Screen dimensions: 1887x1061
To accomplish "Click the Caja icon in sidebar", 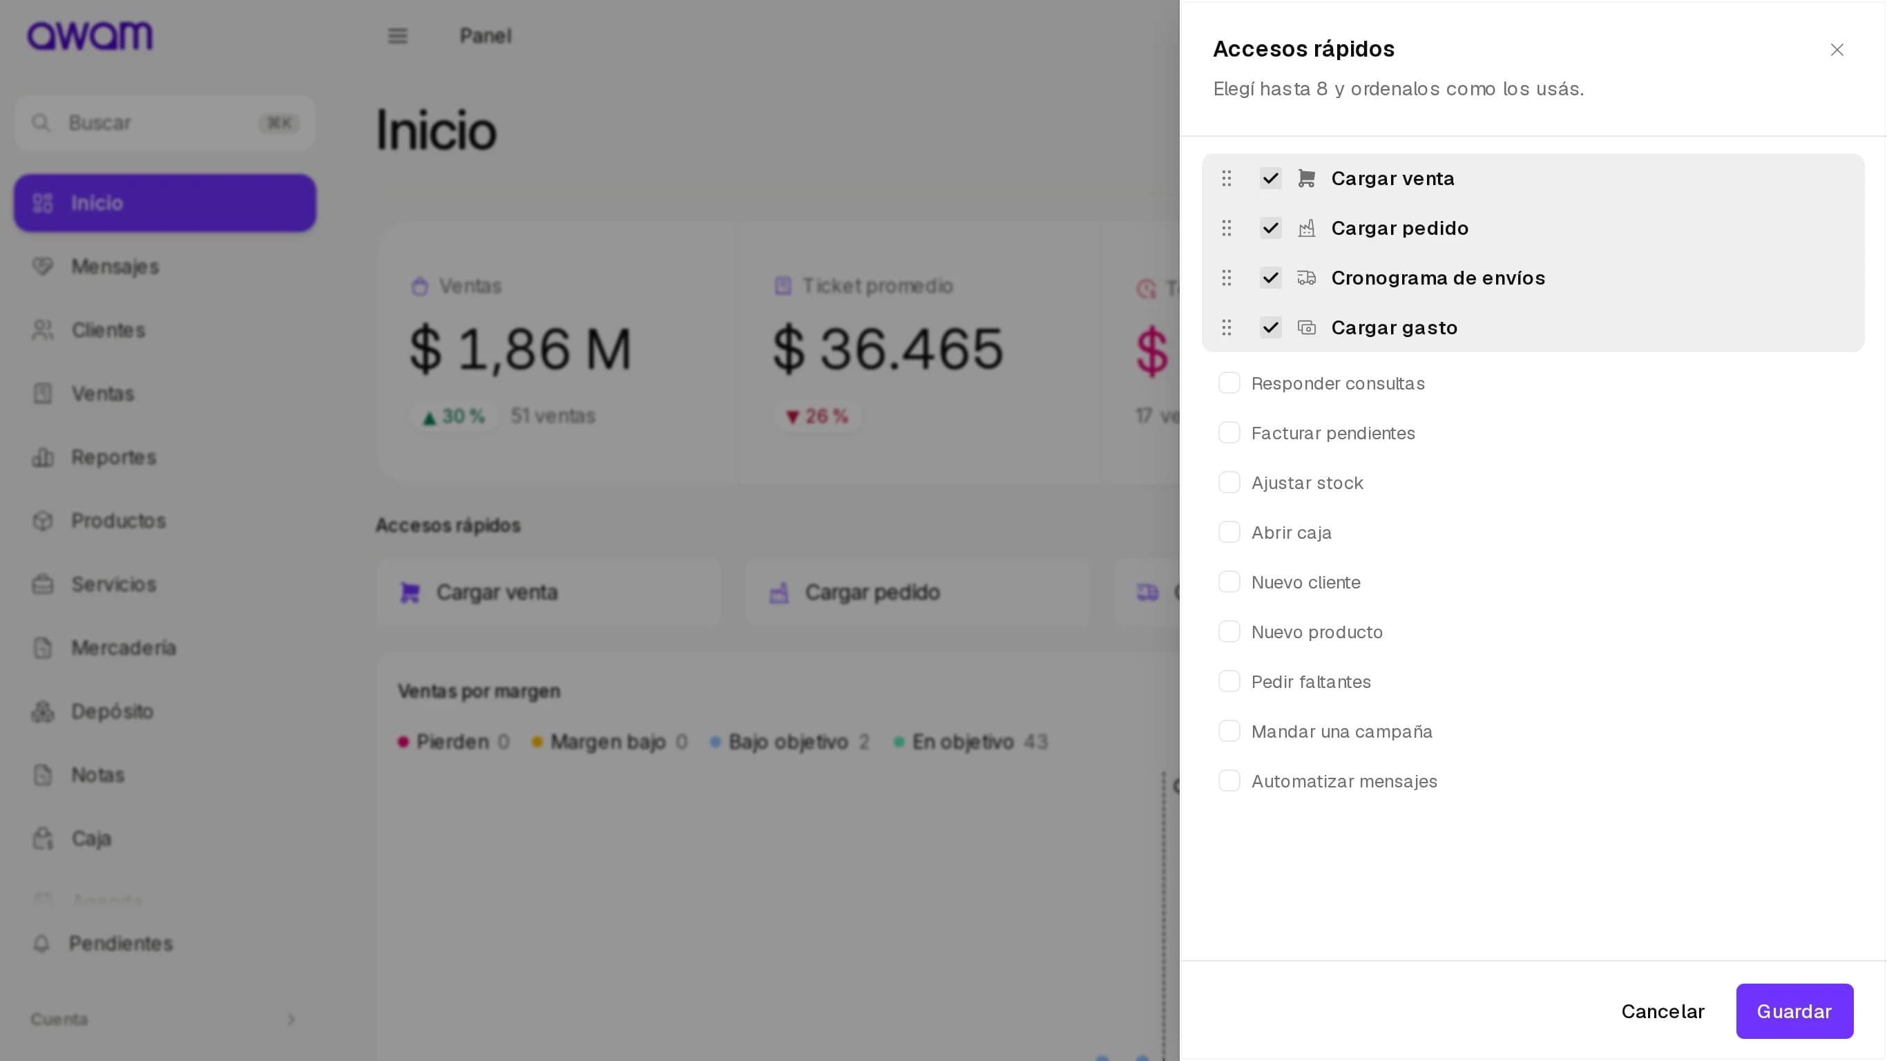I will (43, 839).
